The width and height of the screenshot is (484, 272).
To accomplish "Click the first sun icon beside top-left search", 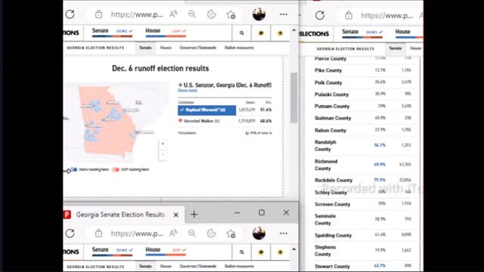I will click(x=261, y=33).
